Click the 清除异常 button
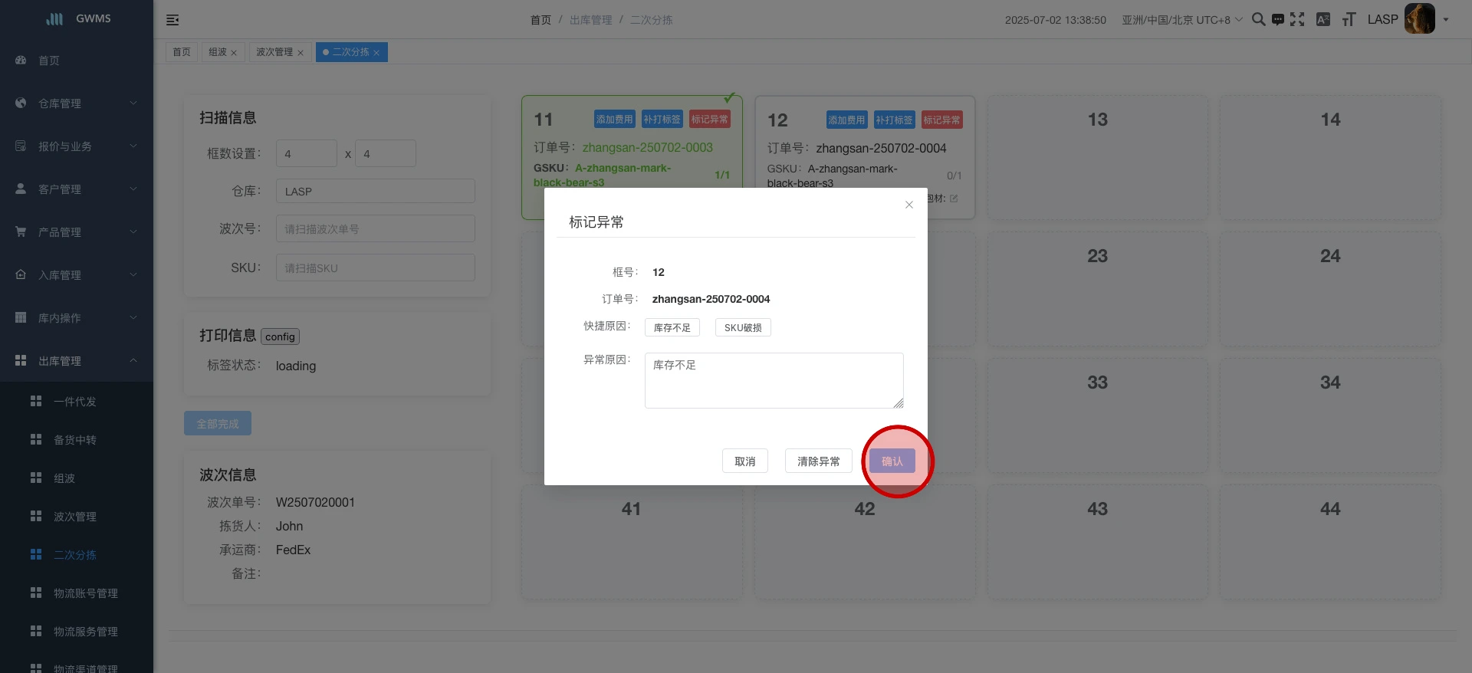This screenshot has height=673, width=1472. tap(818, 461)
